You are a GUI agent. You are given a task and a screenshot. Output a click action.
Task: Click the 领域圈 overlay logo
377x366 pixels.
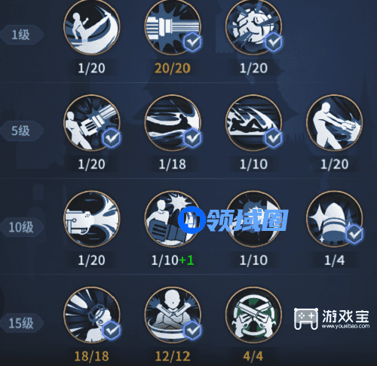click(x=233, y=220)
